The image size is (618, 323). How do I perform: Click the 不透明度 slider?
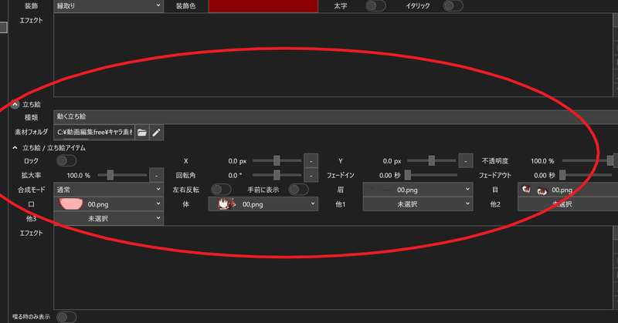[x=587, y=160]
